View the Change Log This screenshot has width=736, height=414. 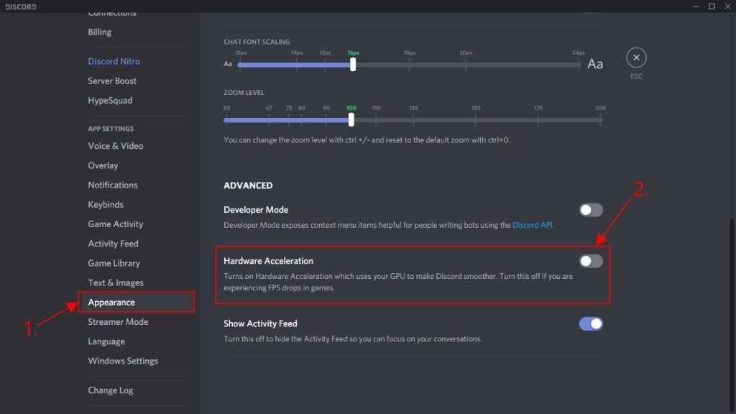tap(110, 390)
